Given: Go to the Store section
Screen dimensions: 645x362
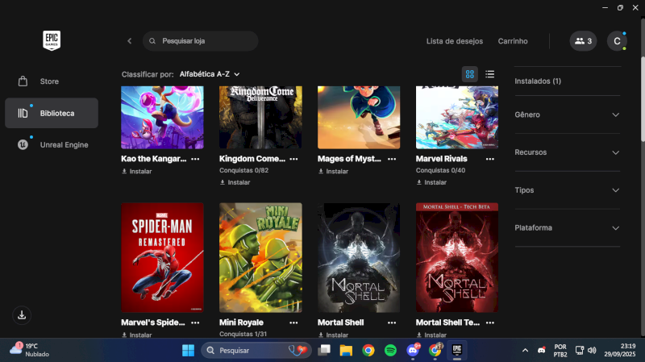Looking at the screenshot, I should (50, 81).
